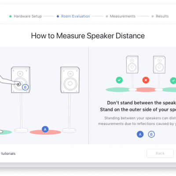
Task: Click the small right speaker in the diagram
Action: point(159,65)
